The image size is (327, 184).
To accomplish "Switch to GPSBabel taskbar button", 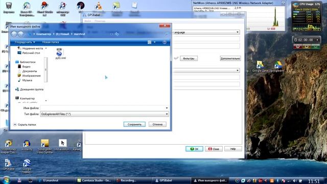I will click(172, 180).
